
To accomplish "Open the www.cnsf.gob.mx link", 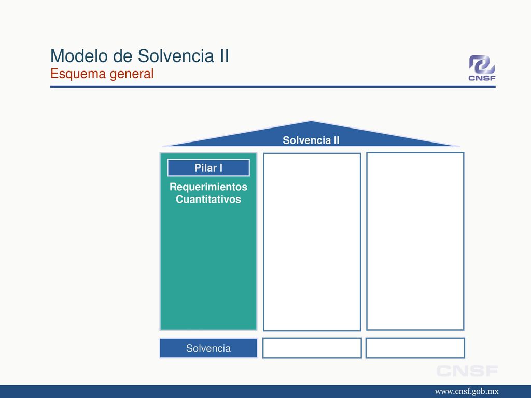I will (467, 392).
